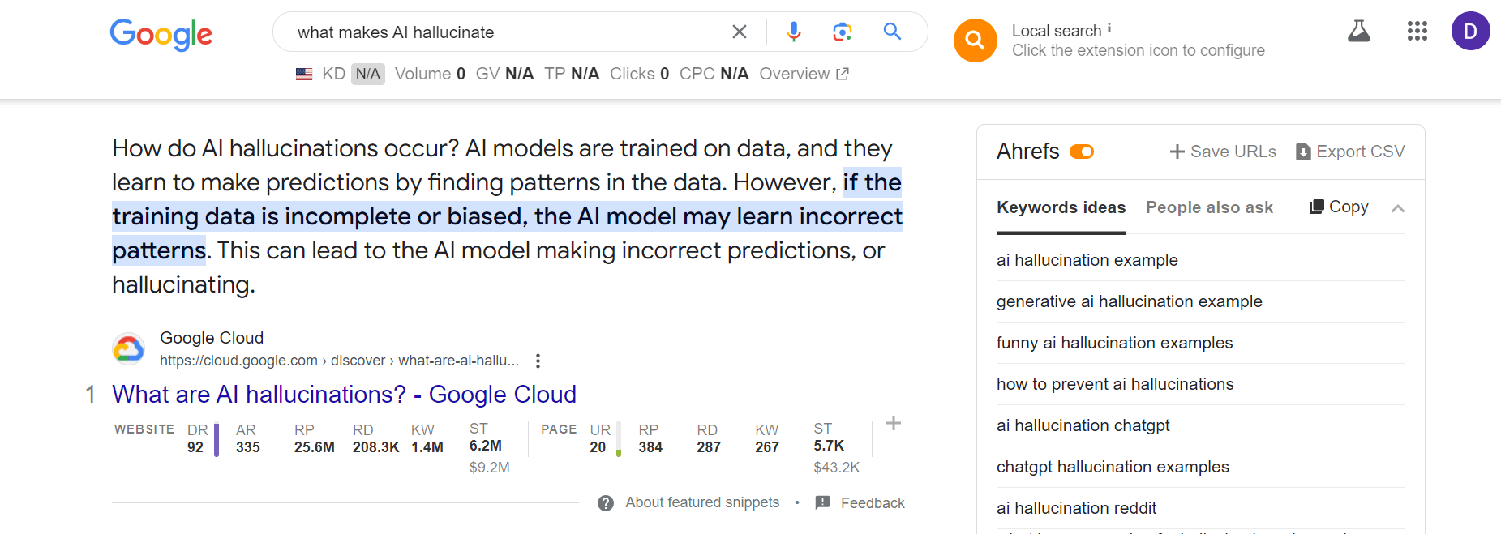Click the 'Google Cloud' source name
This screenshot has height=534, width=1501.
212,338
